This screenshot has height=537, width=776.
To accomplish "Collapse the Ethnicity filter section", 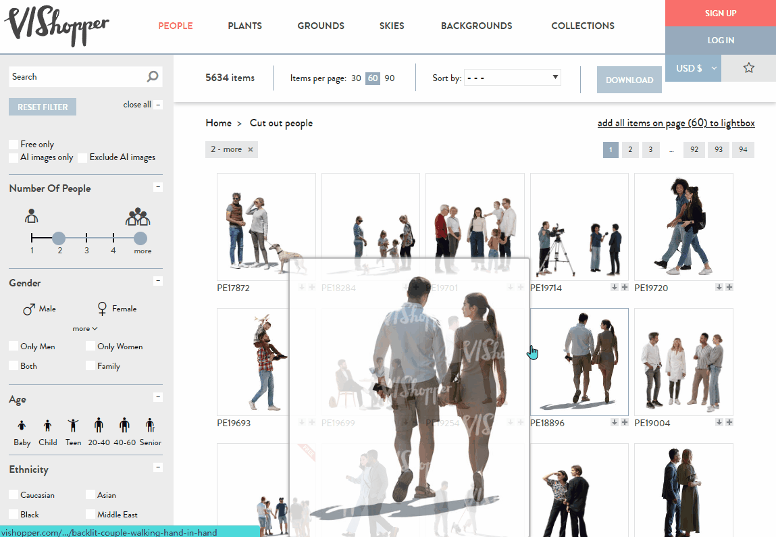I will [158, 467].
